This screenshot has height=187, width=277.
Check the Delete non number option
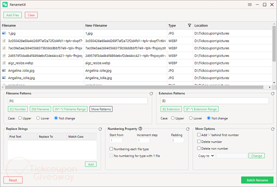click(199, 148)
